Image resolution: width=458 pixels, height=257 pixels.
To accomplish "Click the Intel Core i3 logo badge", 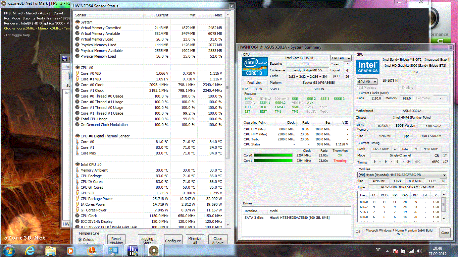I will (255, 66).
